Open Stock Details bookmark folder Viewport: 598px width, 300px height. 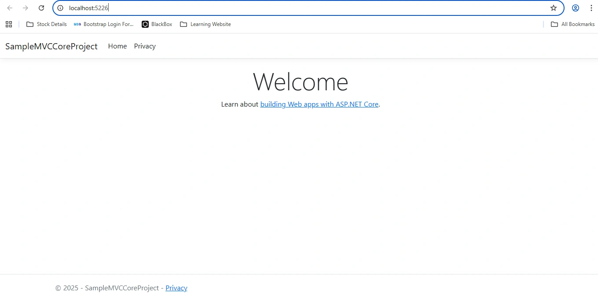(47, 24)
